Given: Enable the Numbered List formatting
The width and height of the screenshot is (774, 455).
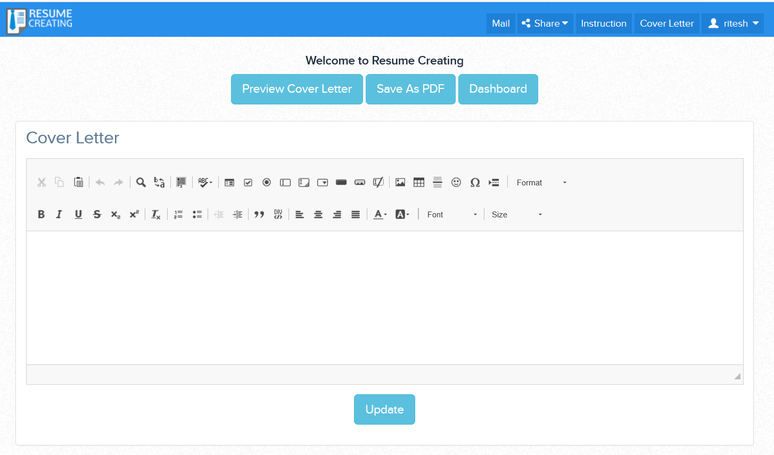Looking at the screenshot, I should click(x=178, y=214).
